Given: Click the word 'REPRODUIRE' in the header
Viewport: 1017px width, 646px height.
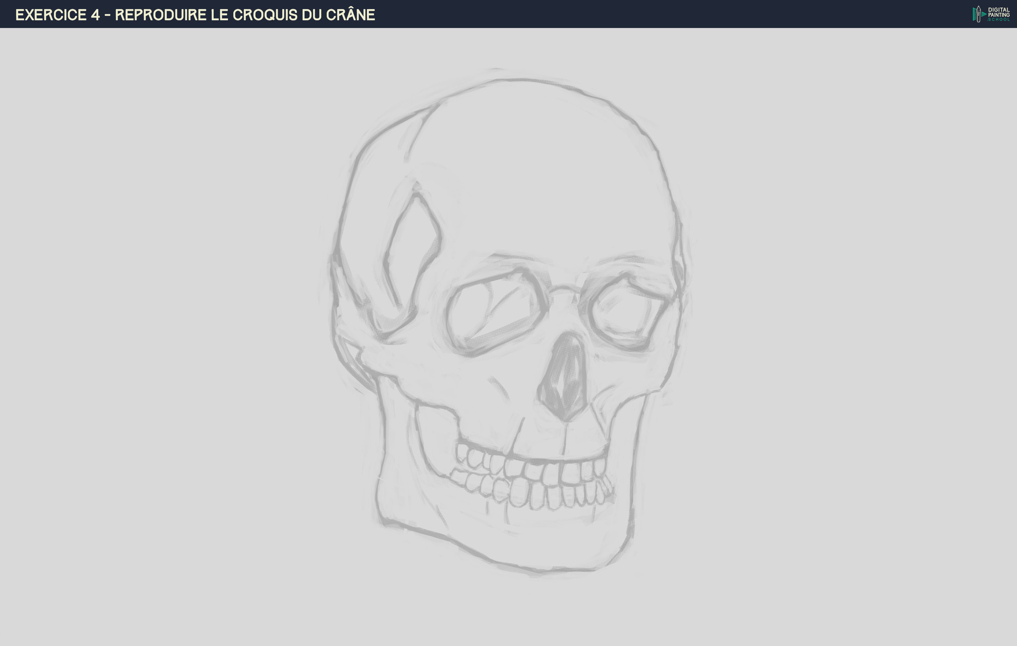Looking at the screenshot, I should coord(161,15).
